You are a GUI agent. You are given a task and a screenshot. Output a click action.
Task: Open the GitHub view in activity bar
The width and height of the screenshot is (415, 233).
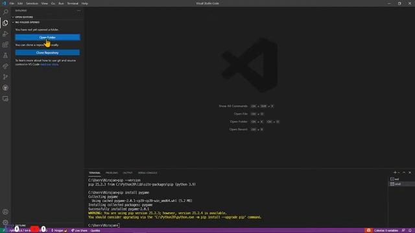click(x=5, y=88)
